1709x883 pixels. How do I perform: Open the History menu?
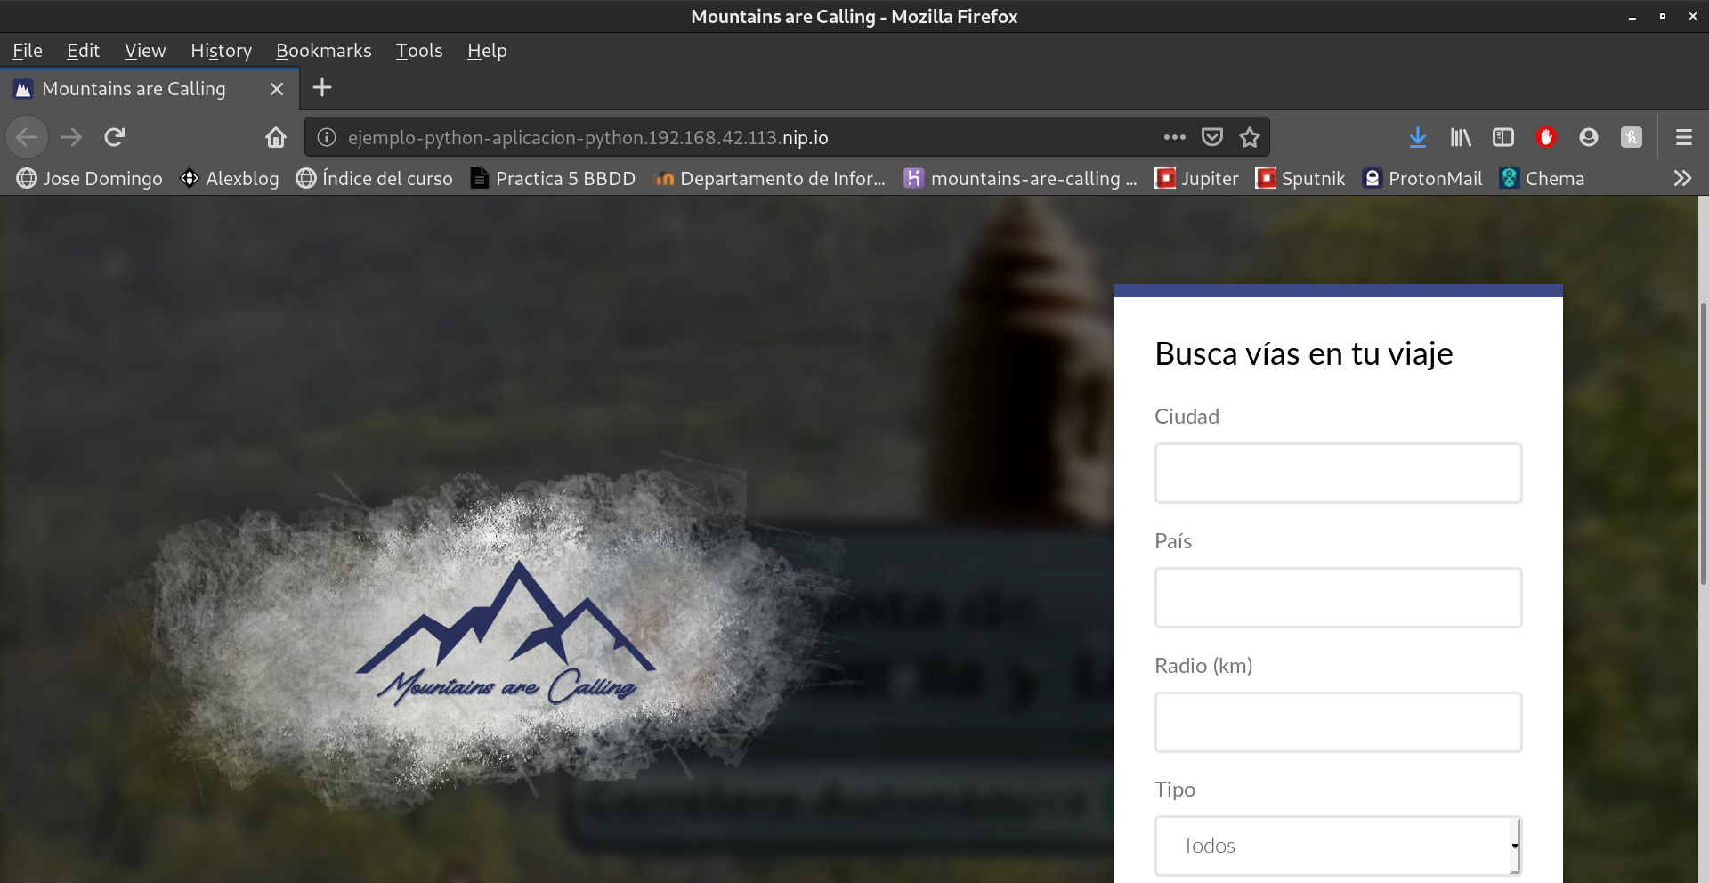click(221, 51)
